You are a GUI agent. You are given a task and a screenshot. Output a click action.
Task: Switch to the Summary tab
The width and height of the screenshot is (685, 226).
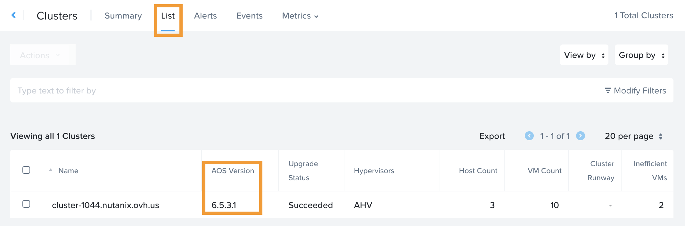[123, 16]
